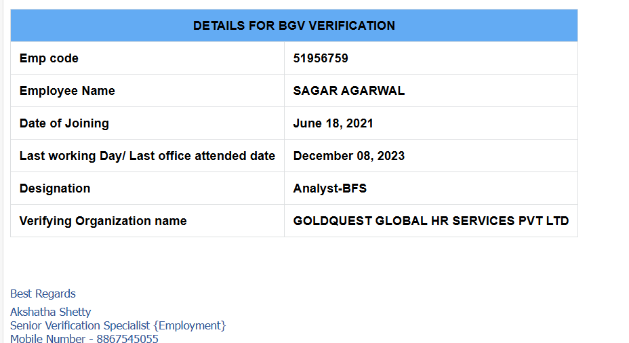
Task: Click the Emp code label cell
Action: pos(49,58)
